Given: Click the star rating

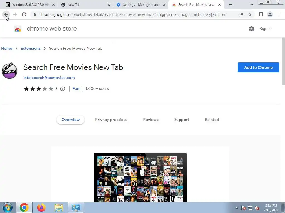Looking at the screenshot, I should 38,88.
